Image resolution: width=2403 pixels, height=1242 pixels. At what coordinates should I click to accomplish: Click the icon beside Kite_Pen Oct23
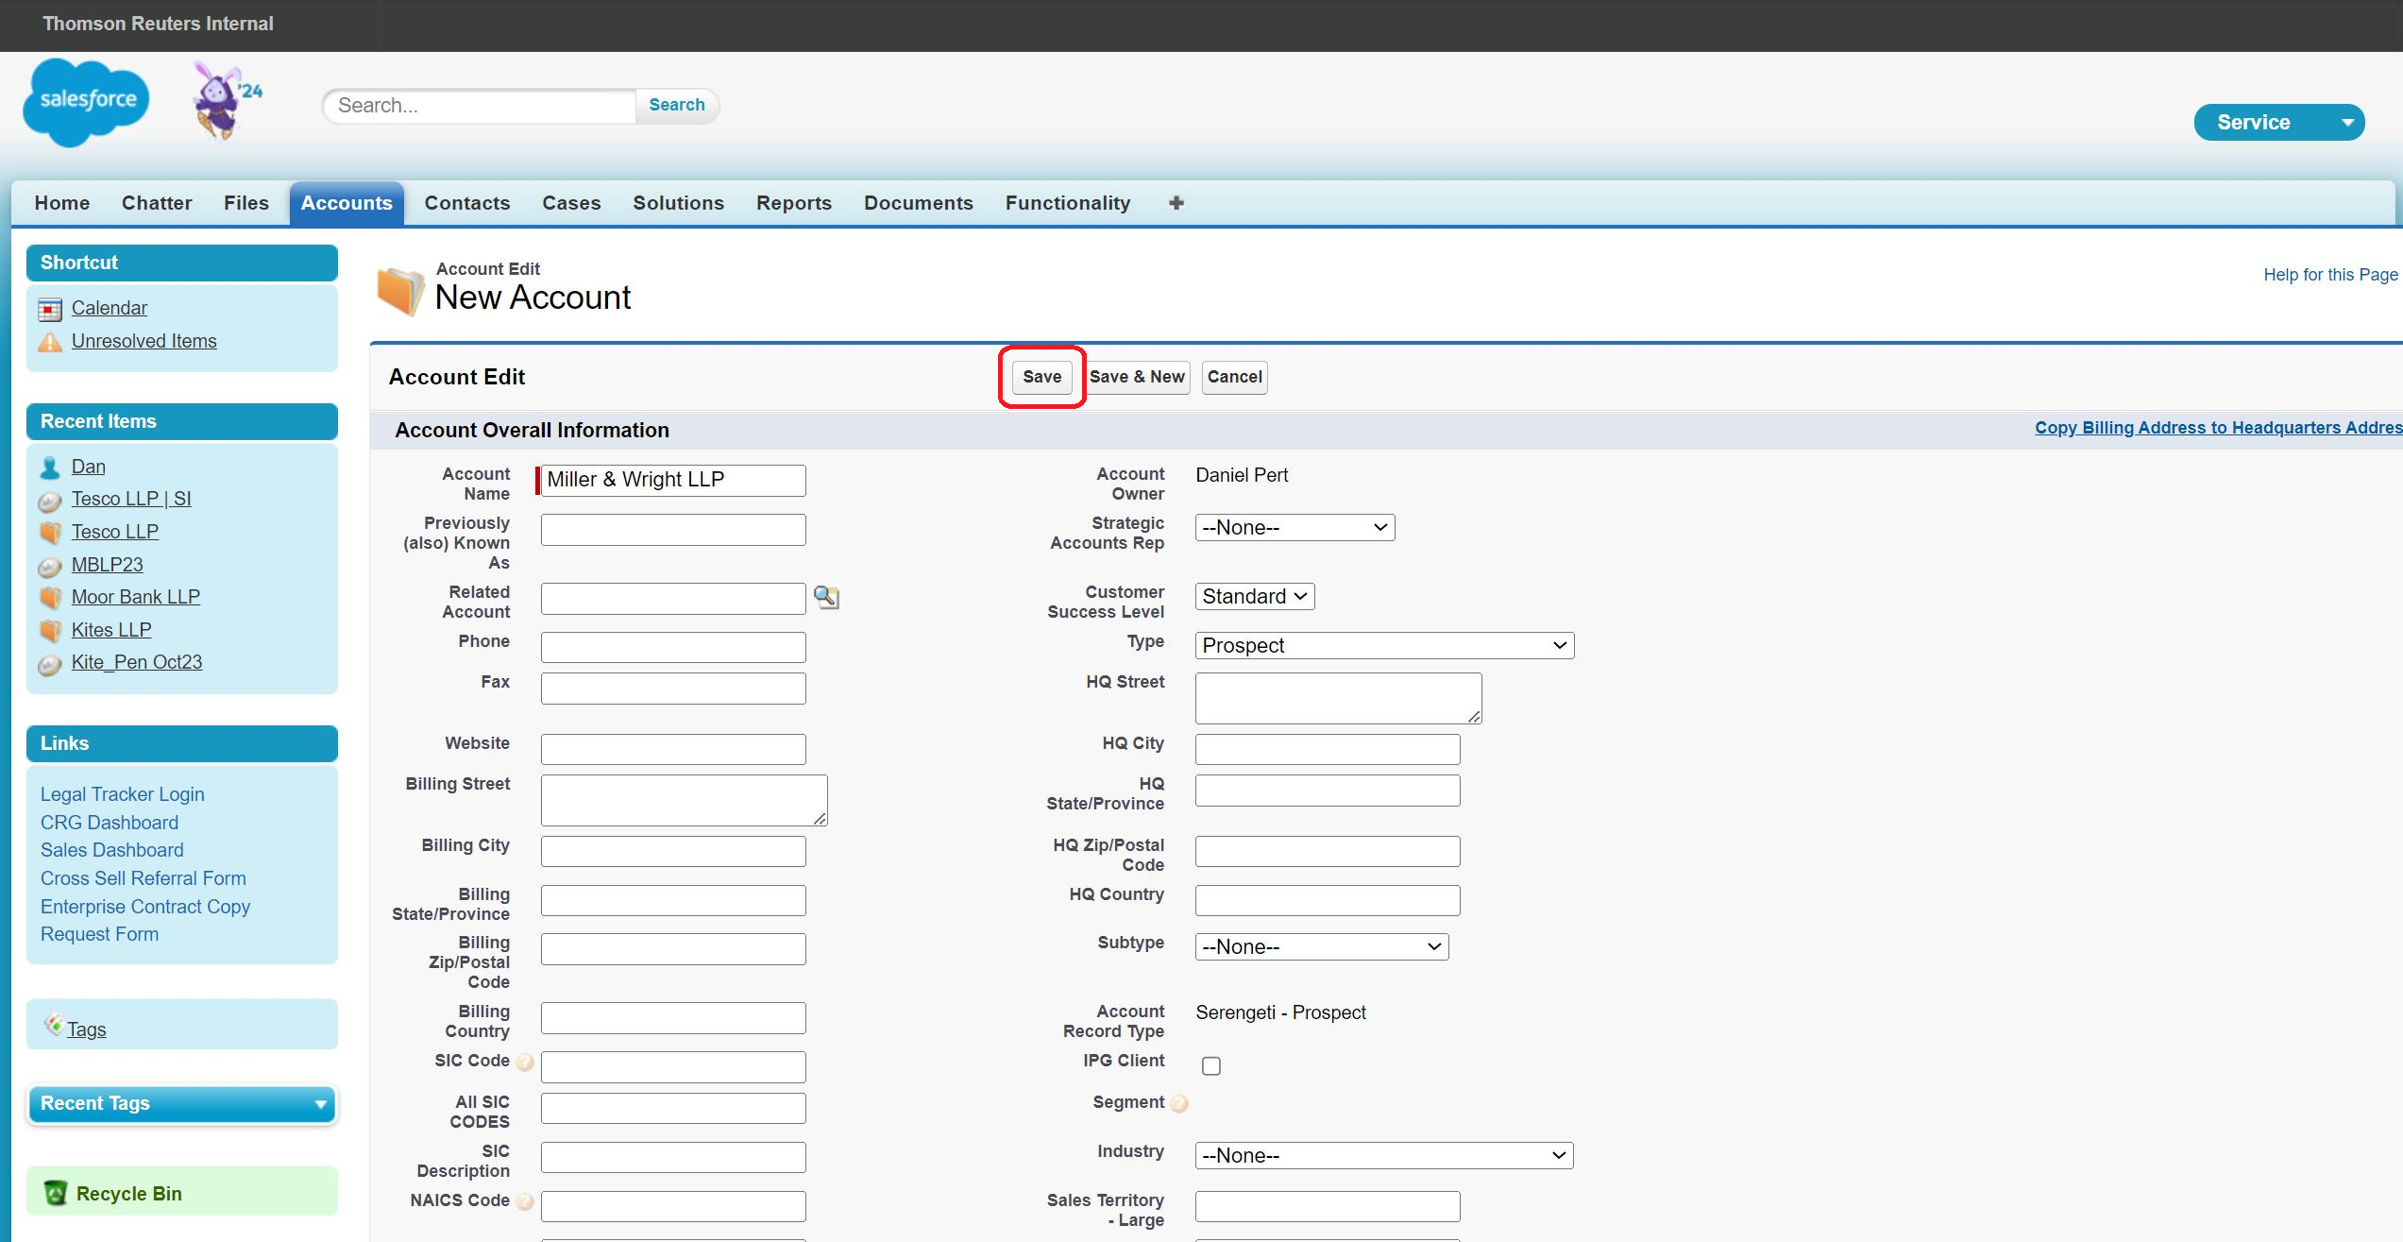pos(50,664)
